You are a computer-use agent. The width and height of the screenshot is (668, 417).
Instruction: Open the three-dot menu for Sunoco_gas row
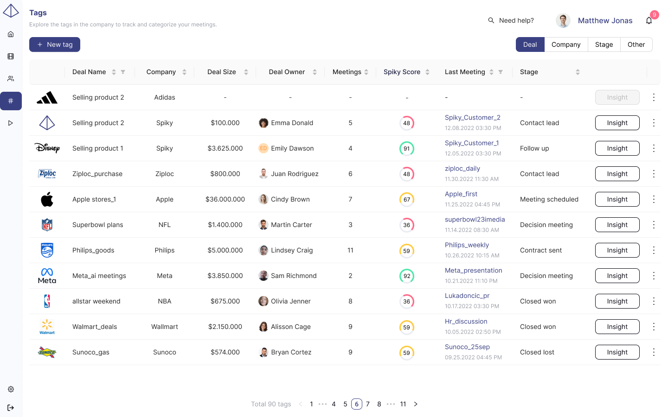coord(654,352)
